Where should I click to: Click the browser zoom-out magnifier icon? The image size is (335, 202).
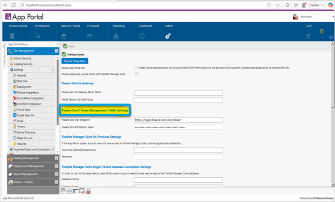tap(269, 5)
